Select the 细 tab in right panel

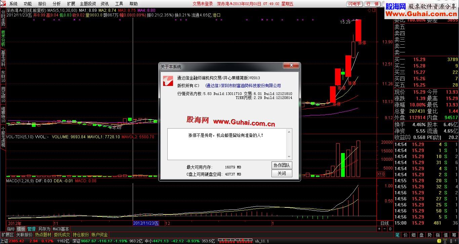[413, 235]
